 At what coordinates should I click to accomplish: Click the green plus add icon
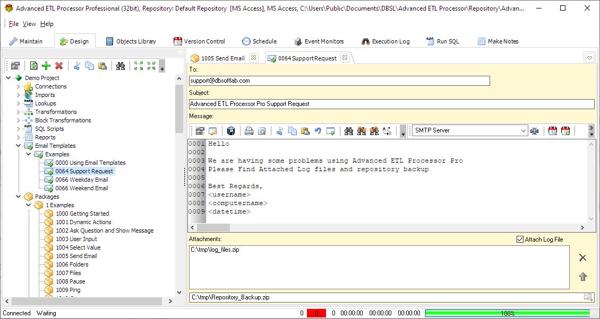[46, 66]
